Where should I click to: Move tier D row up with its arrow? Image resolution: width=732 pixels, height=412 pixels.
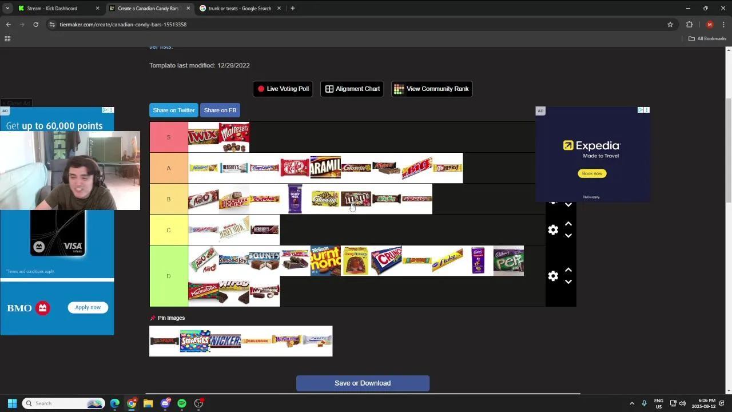(568, 270)
